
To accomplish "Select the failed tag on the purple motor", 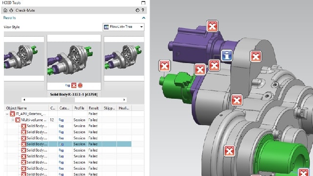I will pyautogui.click(x=212, y=26).
